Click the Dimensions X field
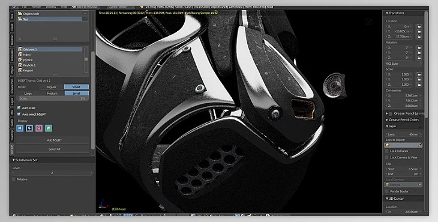 tap(404, 95)
